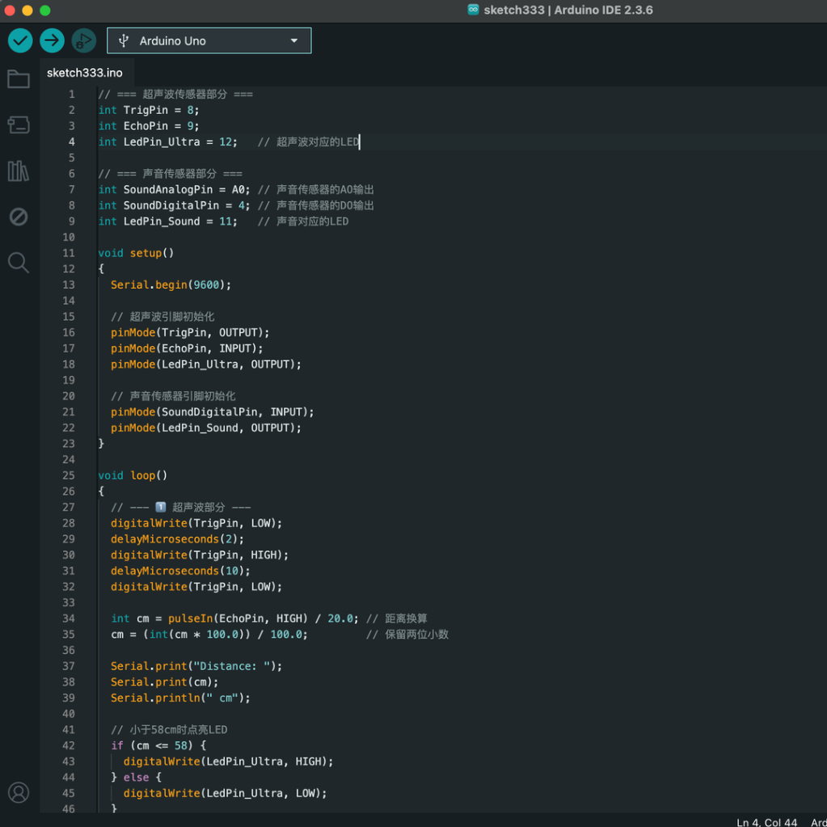Image resolution: width=827 pixels, height=827 pixels.
Task: Open the Sketchbook panel from the sidebar
Action: point(18,78)
